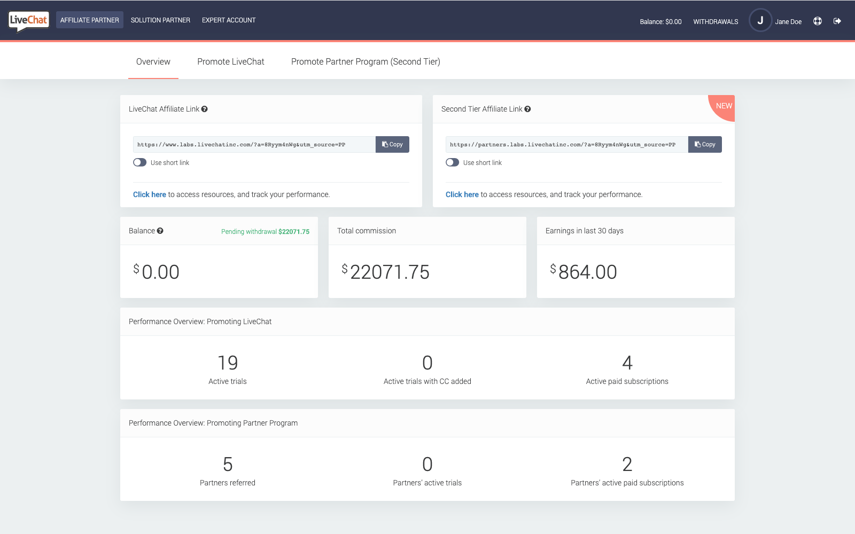Click "Partners' active trials" label
855x534 pixels.
tap(428, 483)
